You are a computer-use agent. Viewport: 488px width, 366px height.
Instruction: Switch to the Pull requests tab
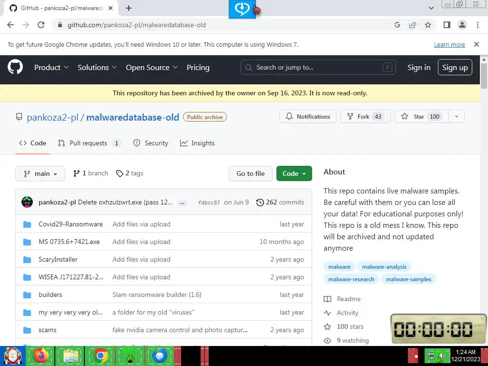(x=89, y=143)
